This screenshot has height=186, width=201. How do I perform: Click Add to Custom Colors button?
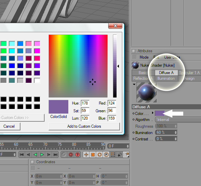pos(84,126)
